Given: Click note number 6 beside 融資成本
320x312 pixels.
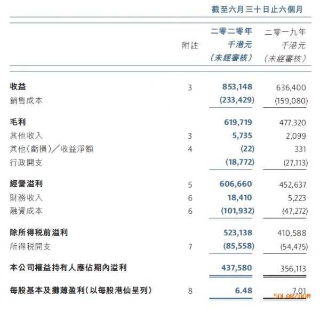Looking at the screenshot, I should [x=190, y=211].
